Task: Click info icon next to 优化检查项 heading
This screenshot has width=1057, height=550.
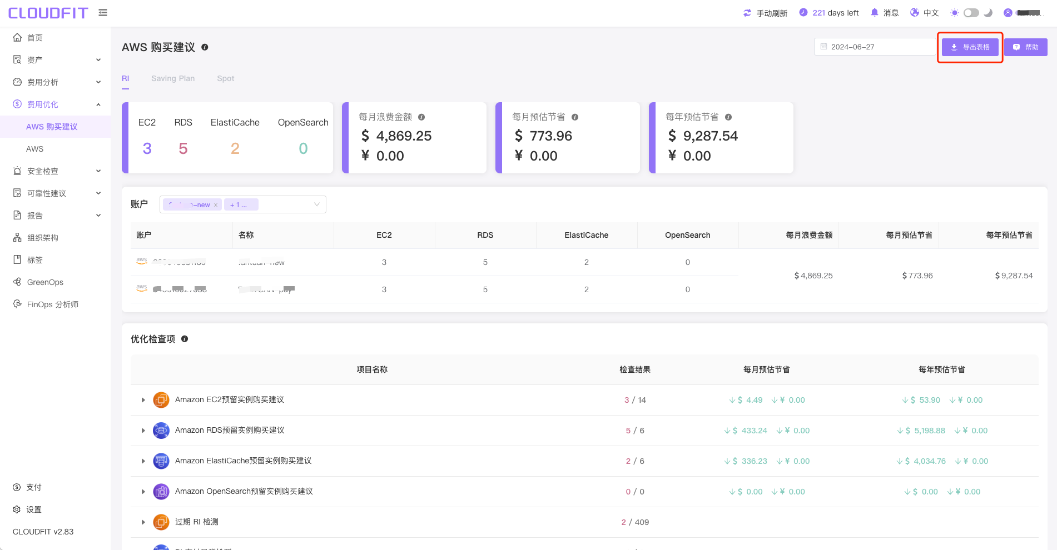Action: [185, 339]
